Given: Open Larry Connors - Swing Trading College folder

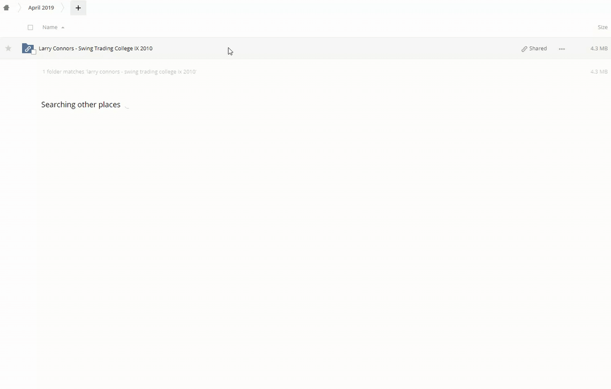Looking at the screenshot, I should pos(95,48).
